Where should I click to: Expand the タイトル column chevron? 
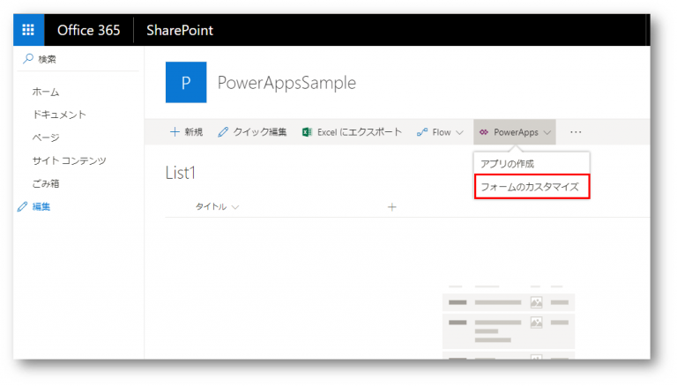coord(235,207)
